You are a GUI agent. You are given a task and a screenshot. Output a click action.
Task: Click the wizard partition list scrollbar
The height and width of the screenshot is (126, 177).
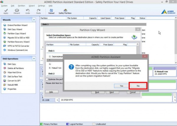(x=137, y=49)
